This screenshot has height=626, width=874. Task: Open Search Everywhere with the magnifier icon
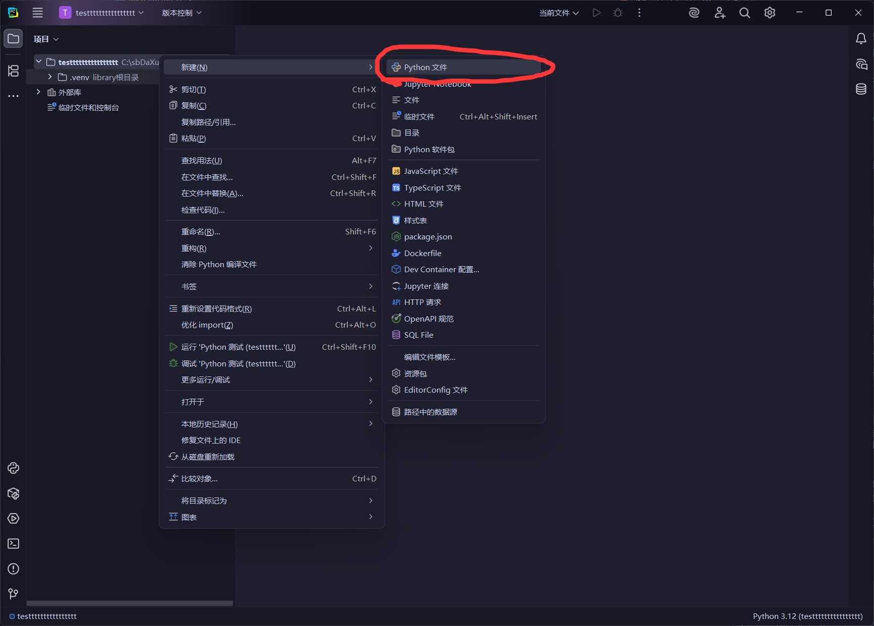coord(744,13)
